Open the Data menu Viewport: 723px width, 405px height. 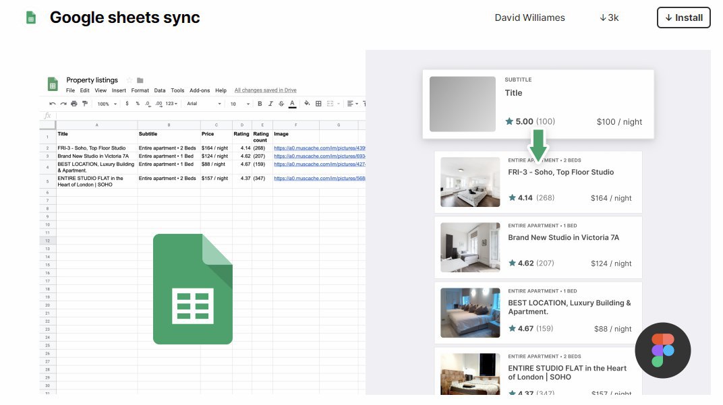[160, 90]
